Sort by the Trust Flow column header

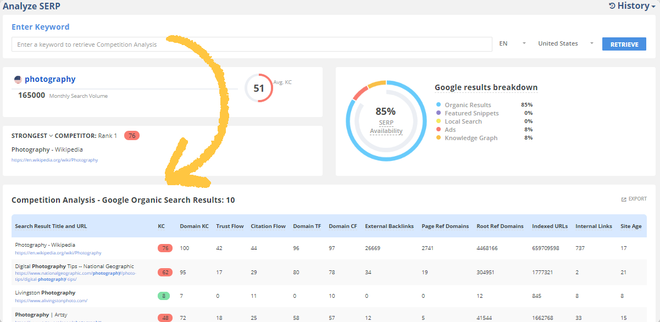coord(230,226)
